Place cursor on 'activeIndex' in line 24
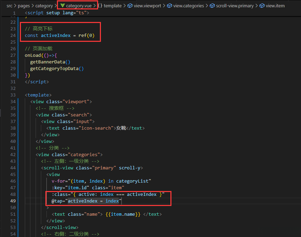This screenshot has width=301, height=237. pyautogui.click(x=56, y=36)
